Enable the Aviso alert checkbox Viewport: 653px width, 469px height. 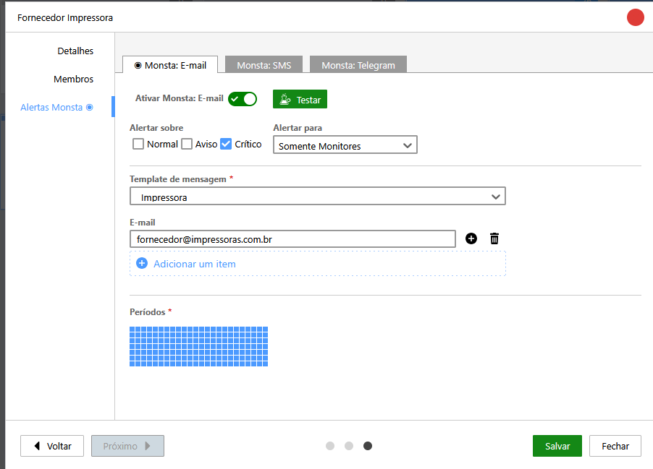[187, 144]
